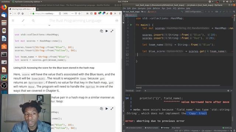Change the 4 spaces indent setting

point(196,131)
